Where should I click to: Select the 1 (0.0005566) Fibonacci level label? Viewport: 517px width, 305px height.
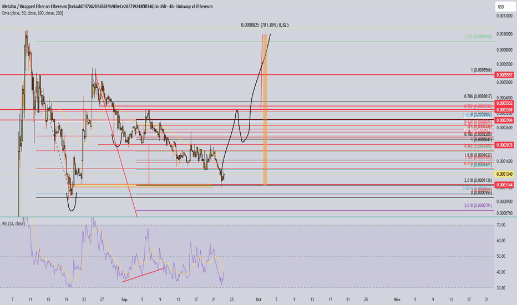tap(481, 70)
